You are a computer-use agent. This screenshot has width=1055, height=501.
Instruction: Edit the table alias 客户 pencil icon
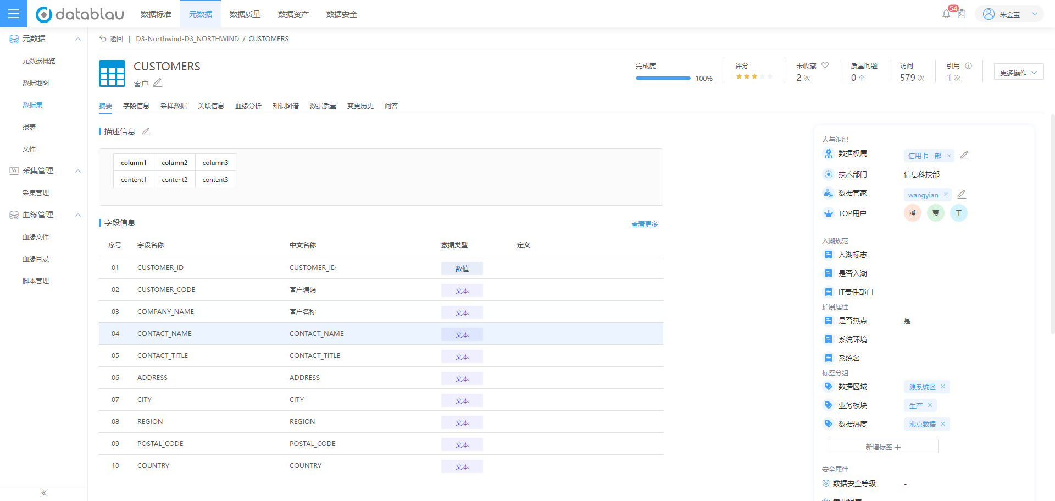[x=158, y=83]
